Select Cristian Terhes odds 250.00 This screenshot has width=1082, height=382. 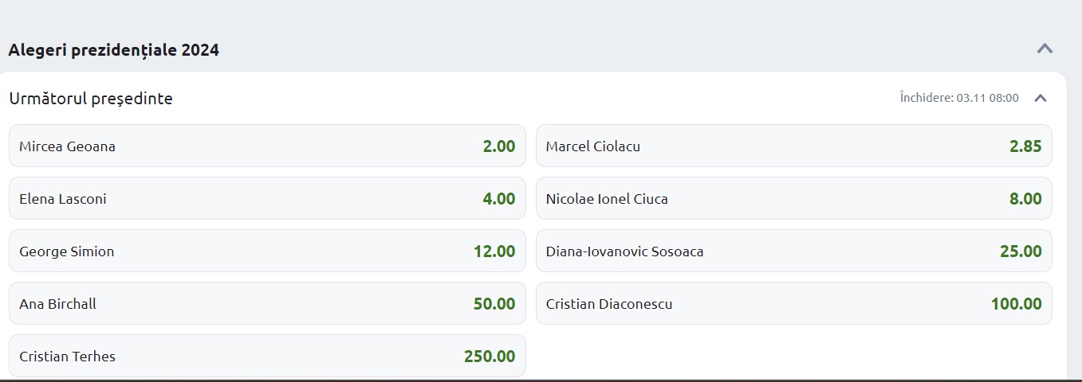[x=267, y=357]
